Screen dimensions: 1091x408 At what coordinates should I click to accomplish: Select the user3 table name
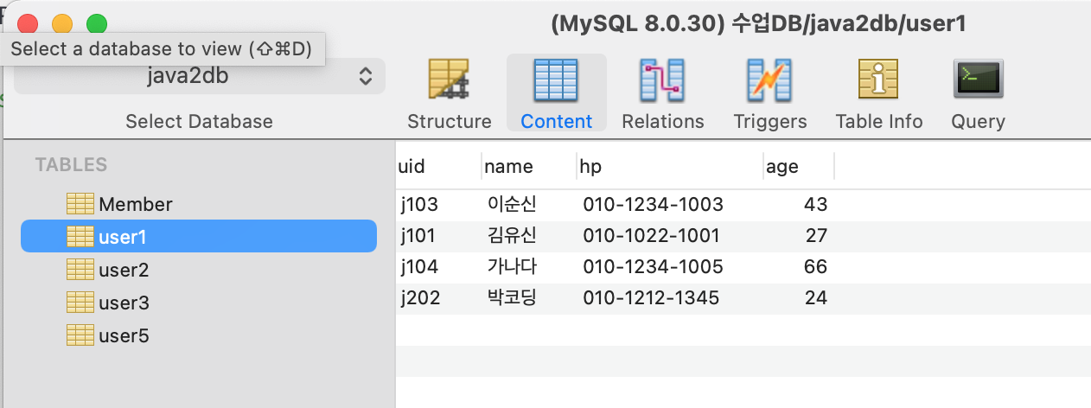coord(124,303)
